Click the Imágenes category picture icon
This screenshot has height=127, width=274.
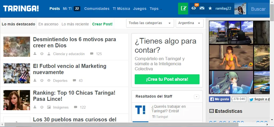(x=49, y=107)
